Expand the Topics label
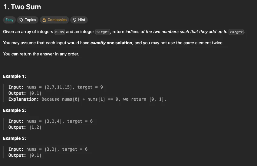257x166 pixels. tap(31, 20)
